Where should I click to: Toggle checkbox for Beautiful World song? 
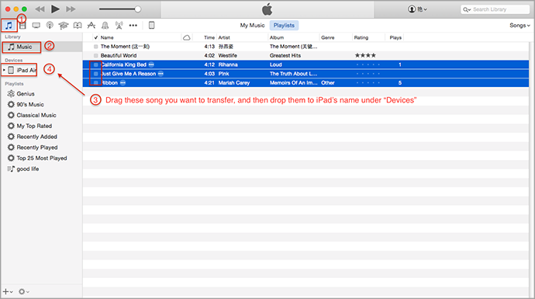click(96, 56)
